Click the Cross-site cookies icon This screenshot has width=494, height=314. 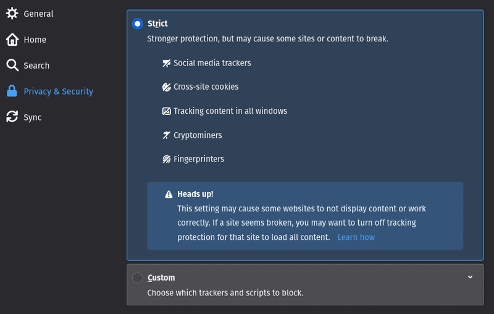166,87
